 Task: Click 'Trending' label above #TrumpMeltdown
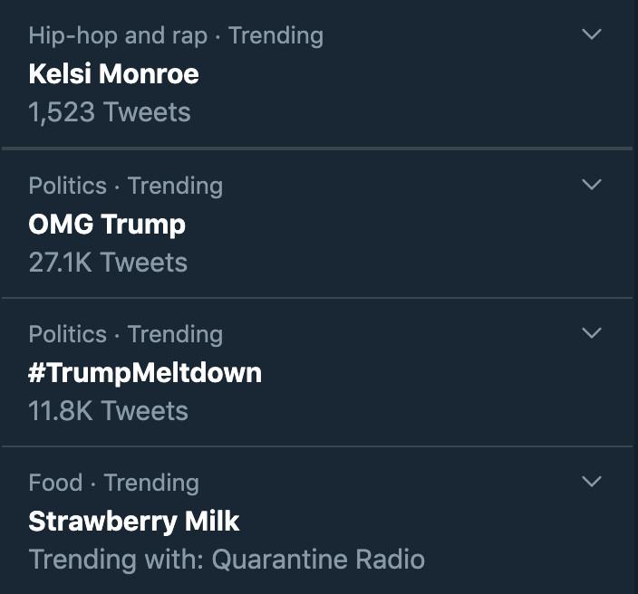click(x=175, y=334)
